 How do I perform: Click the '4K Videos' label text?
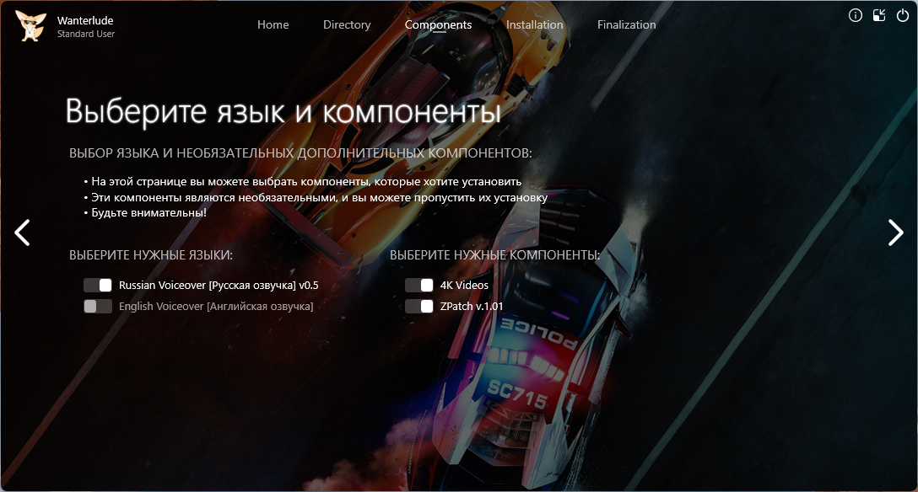click(464, 285)
